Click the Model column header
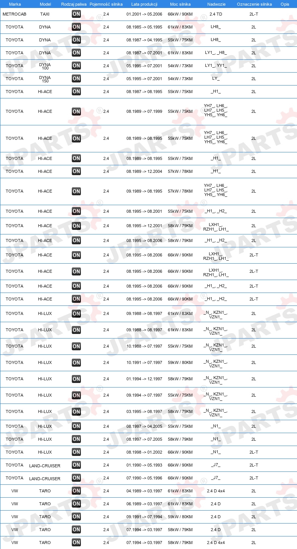 pos(45,4)
